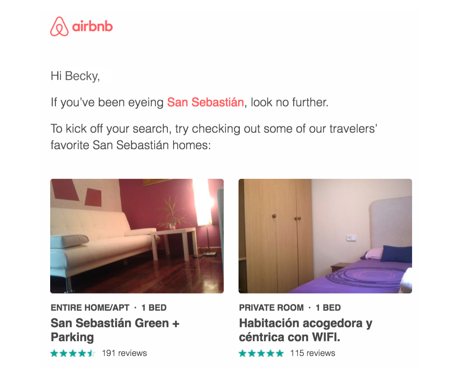Click 1 BED next to PRIVATE ROOM
Screen dimensions: 468x384
click(328, 308)
